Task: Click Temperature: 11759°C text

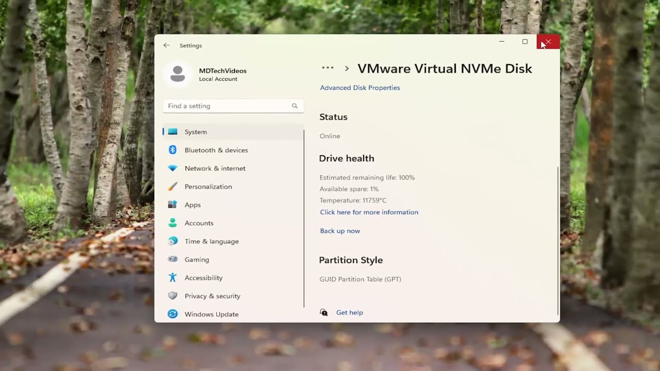Action: tap(353, 200)
